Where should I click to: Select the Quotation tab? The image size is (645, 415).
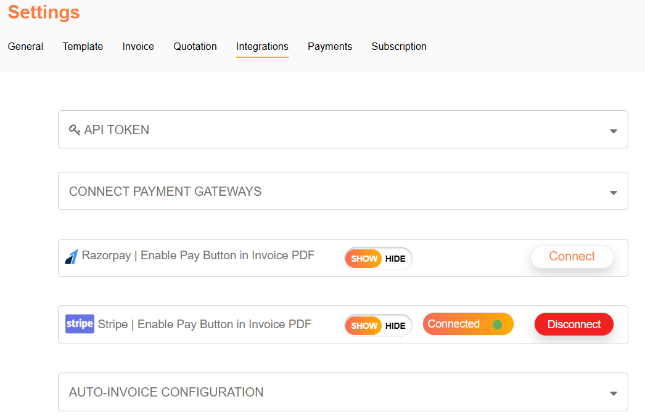pos(195,46)
